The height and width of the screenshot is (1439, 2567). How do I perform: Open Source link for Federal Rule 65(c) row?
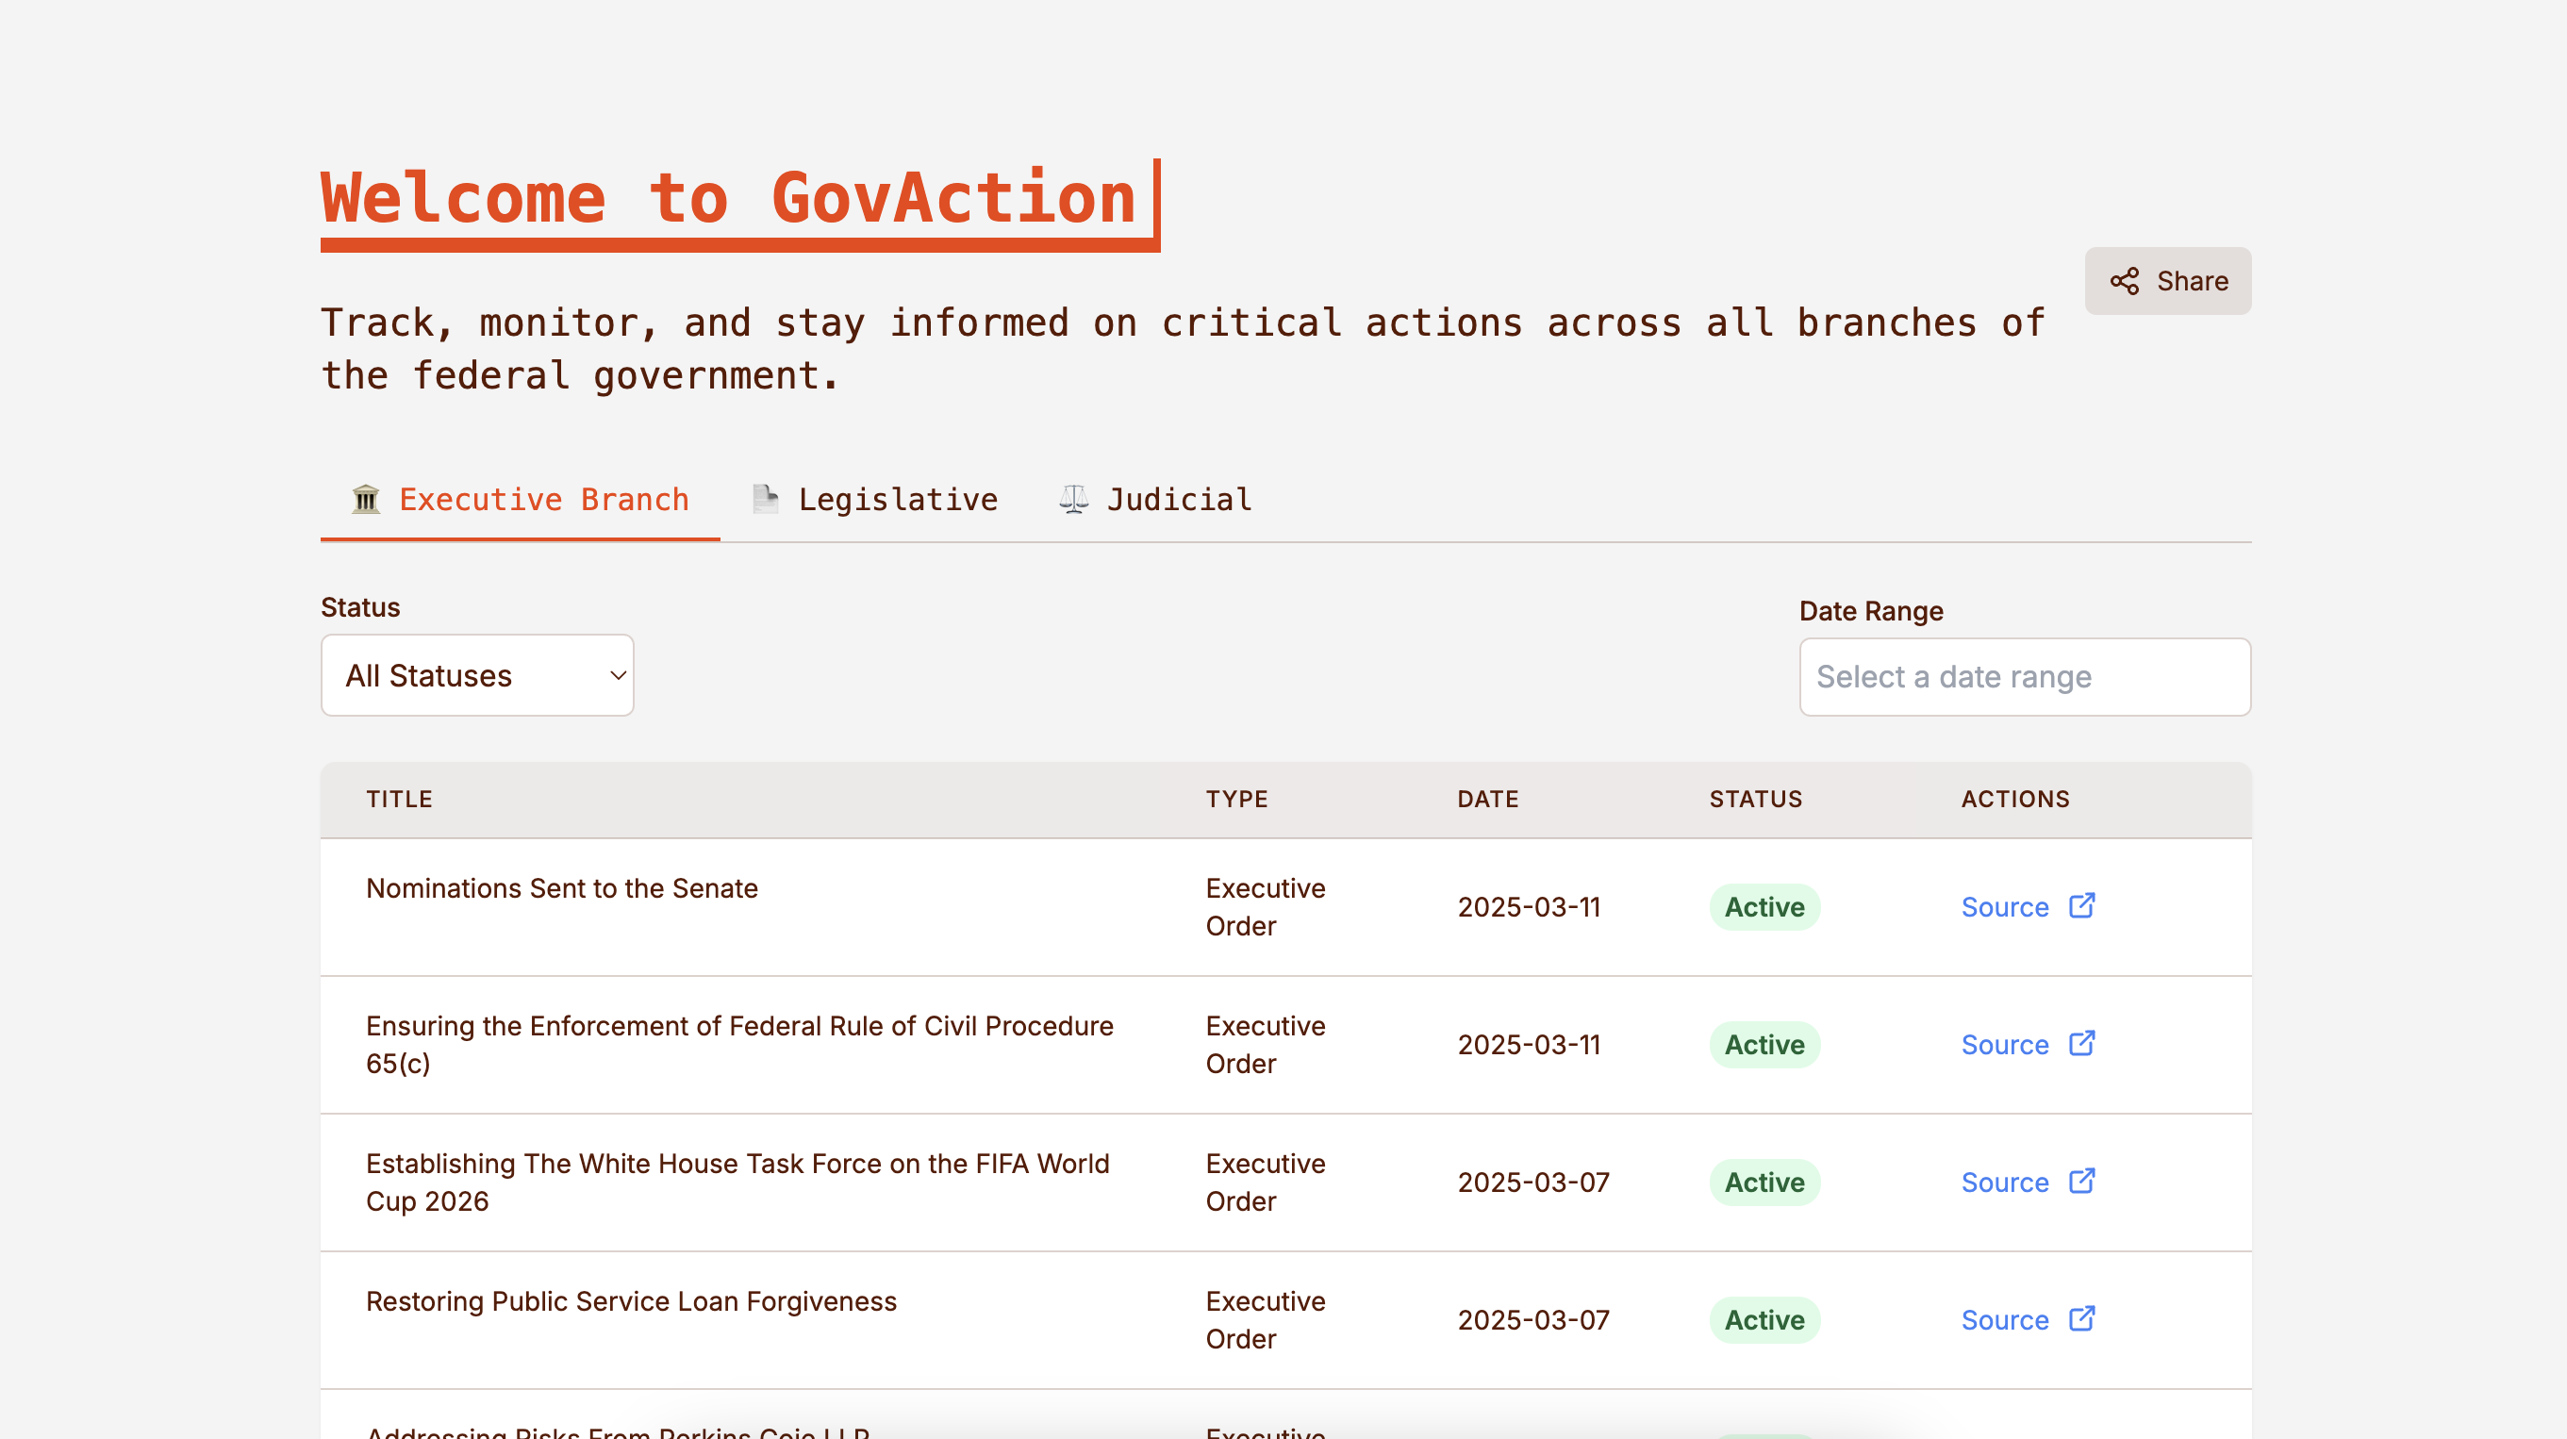[2004, 1045]
